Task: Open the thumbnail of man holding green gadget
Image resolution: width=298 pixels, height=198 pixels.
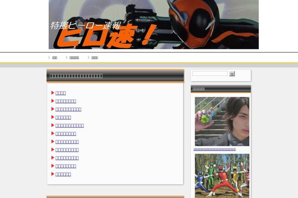Action: coord(222,121)
